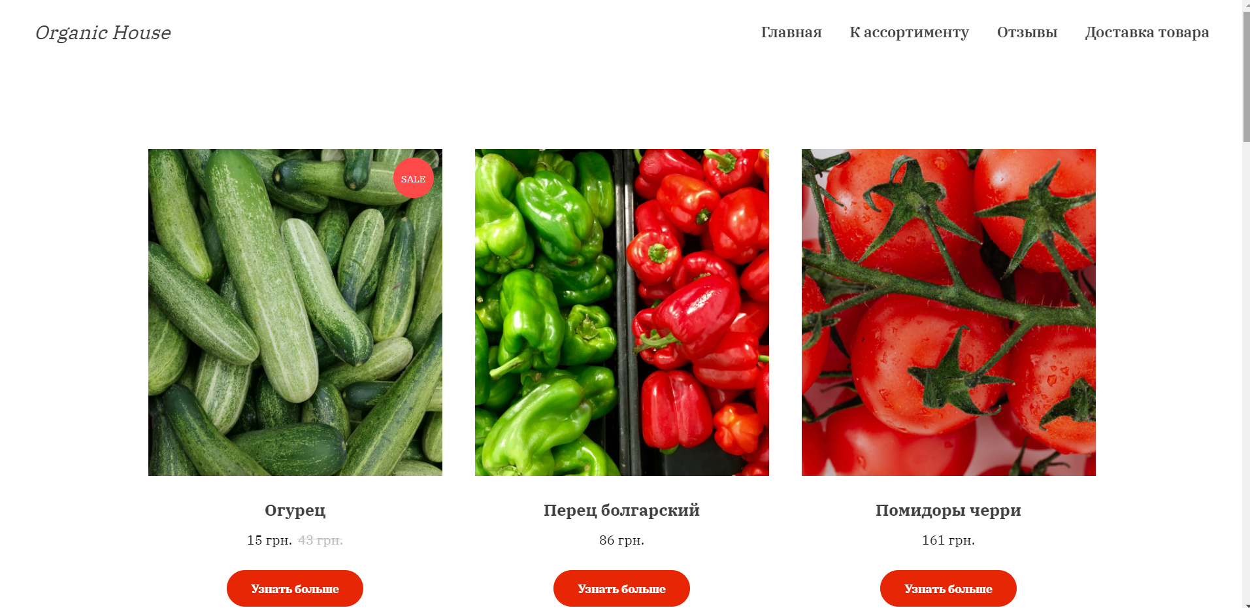Image resolution: width=1250 pixels, height=608 pixels.
Task: Click the Огурец product title
Action: point(295,511)
